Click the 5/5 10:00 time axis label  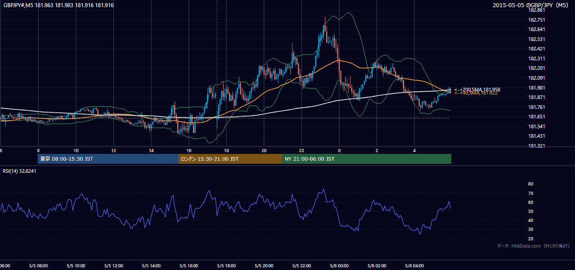(76, 266)
